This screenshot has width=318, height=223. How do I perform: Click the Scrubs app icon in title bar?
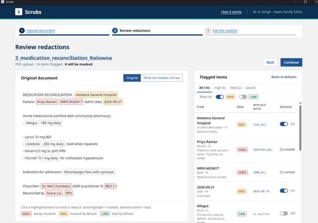point(2,2)
